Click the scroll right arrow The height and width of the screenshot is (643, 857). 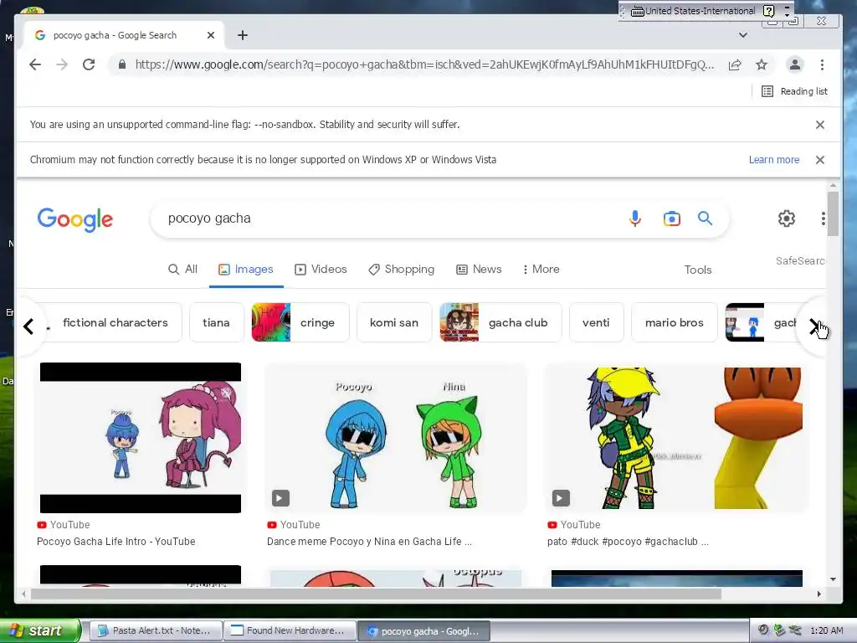click(x=819, y=594)
